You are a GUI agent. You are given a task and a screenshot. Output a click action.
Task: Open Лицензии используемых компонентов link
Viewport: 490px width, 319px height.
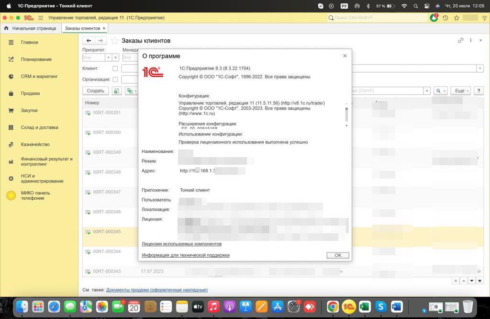pyautogui.click(x=181, y=244)
